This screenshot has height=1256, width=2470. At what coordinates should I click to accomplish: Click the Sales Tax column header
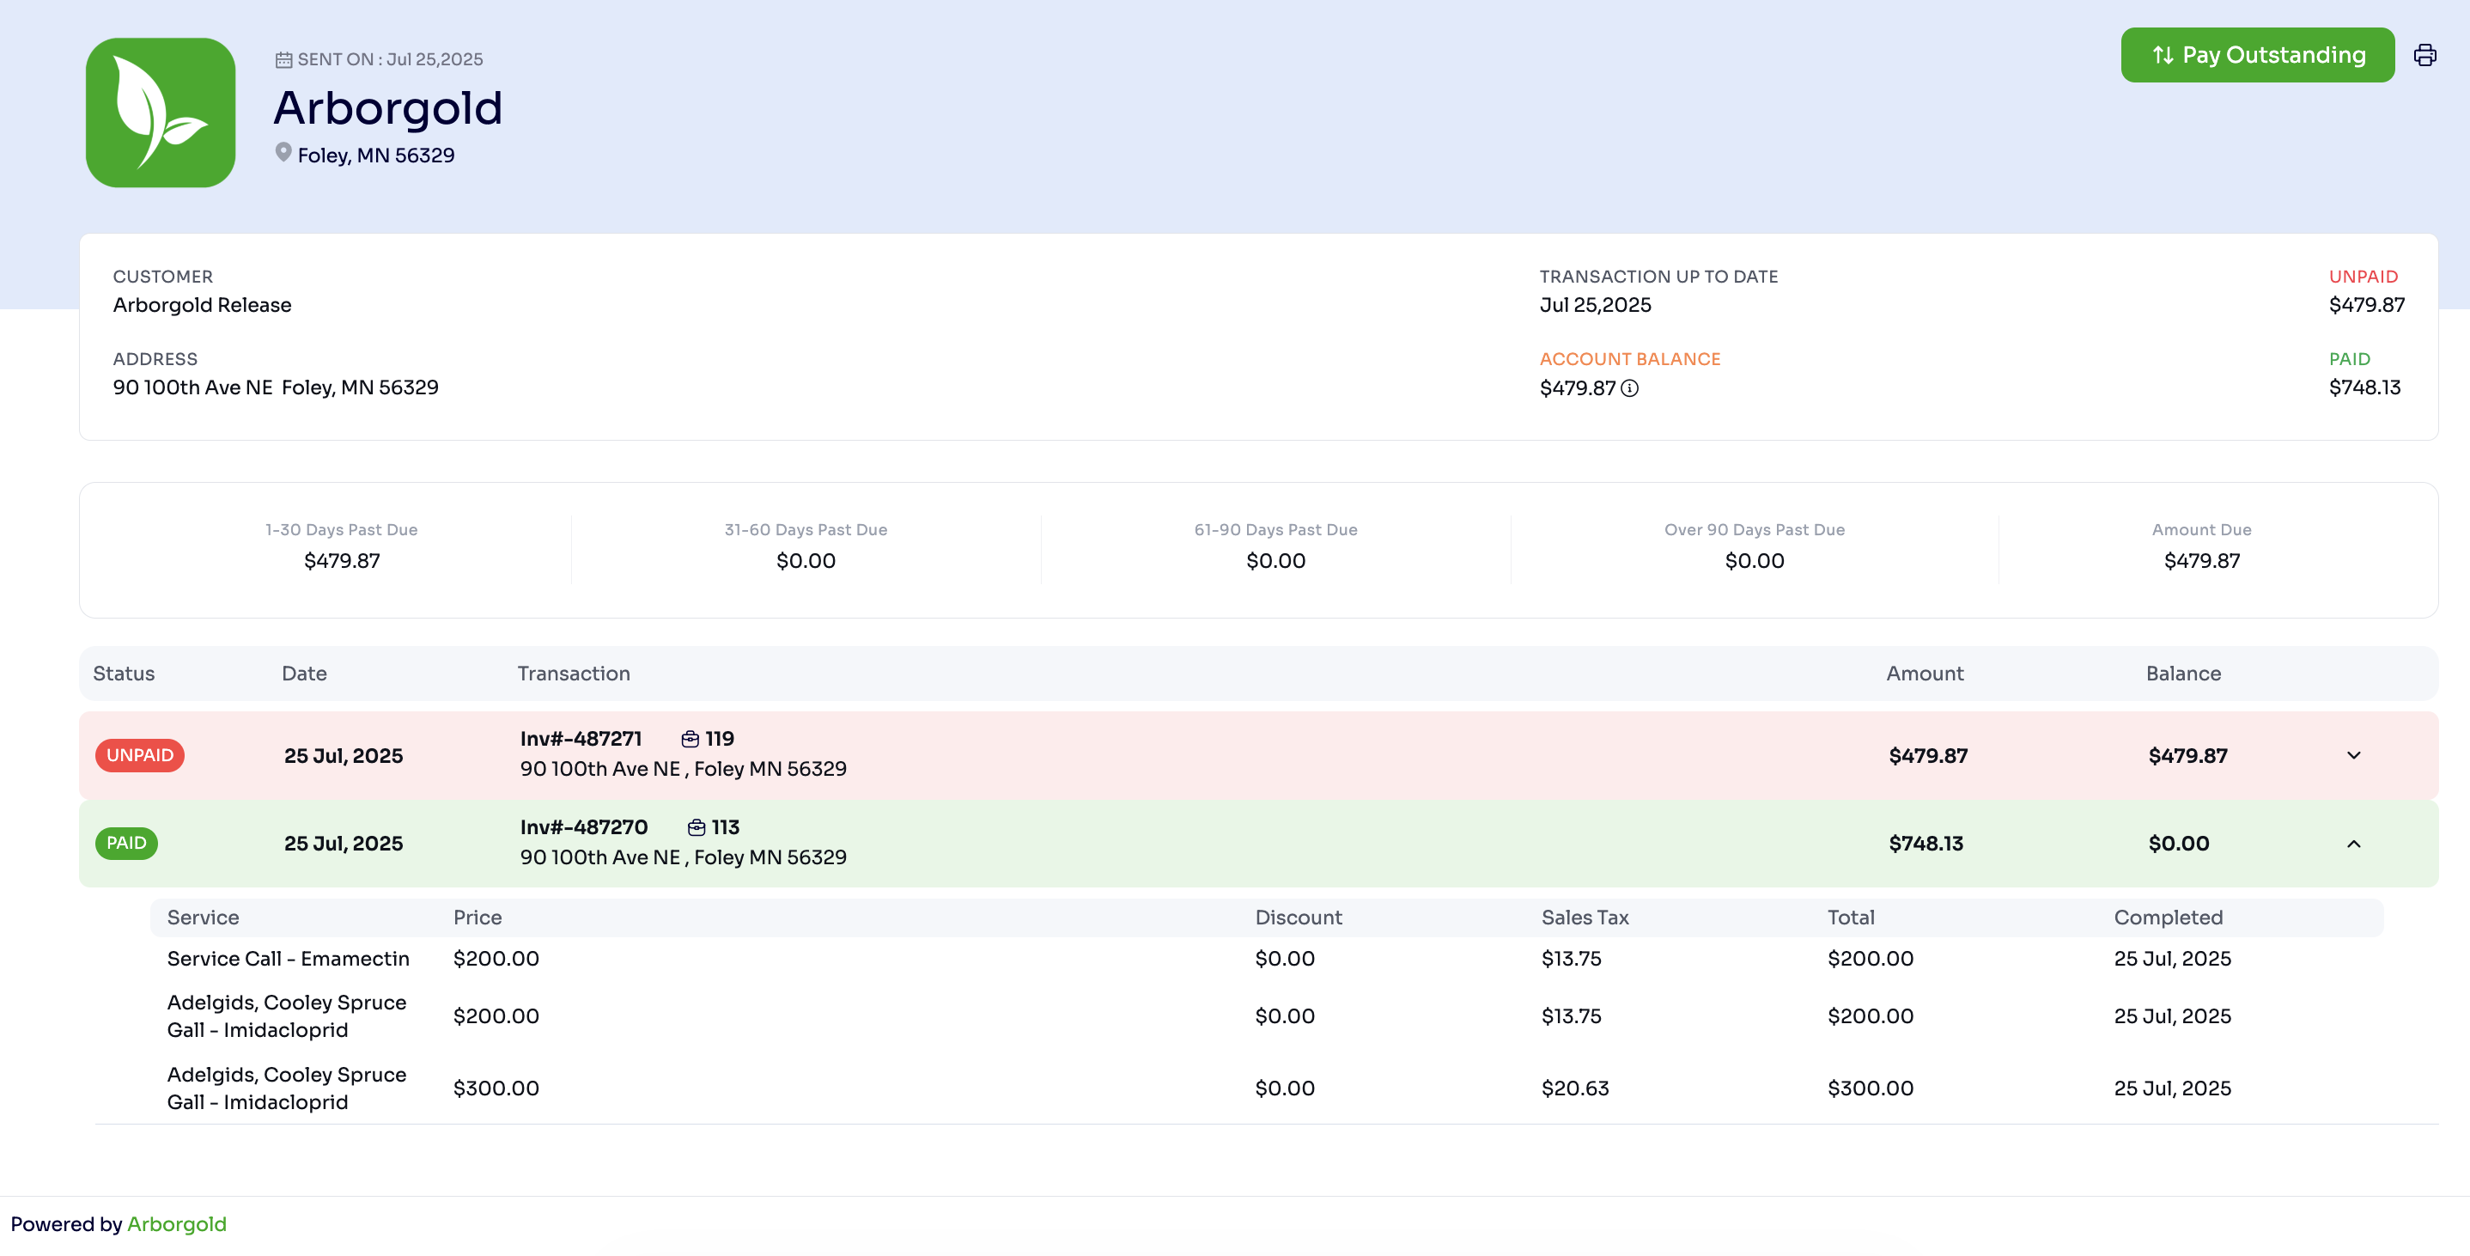point(1585,918)
